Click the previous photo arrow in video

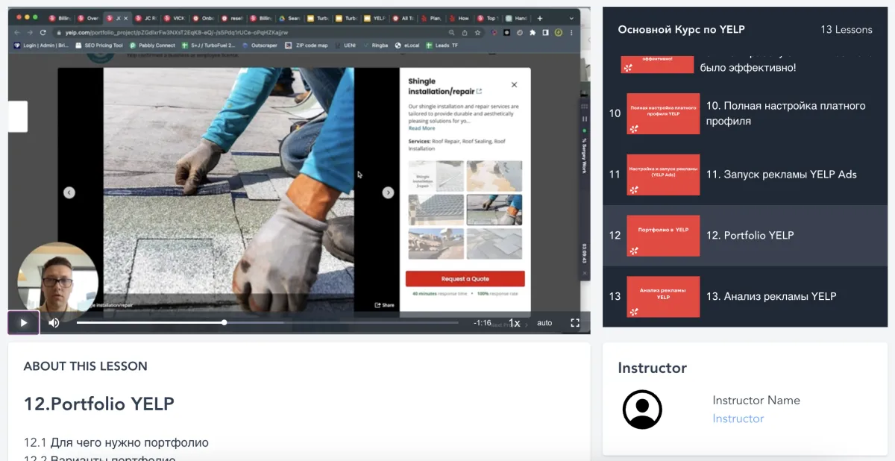tap(69, 192)
